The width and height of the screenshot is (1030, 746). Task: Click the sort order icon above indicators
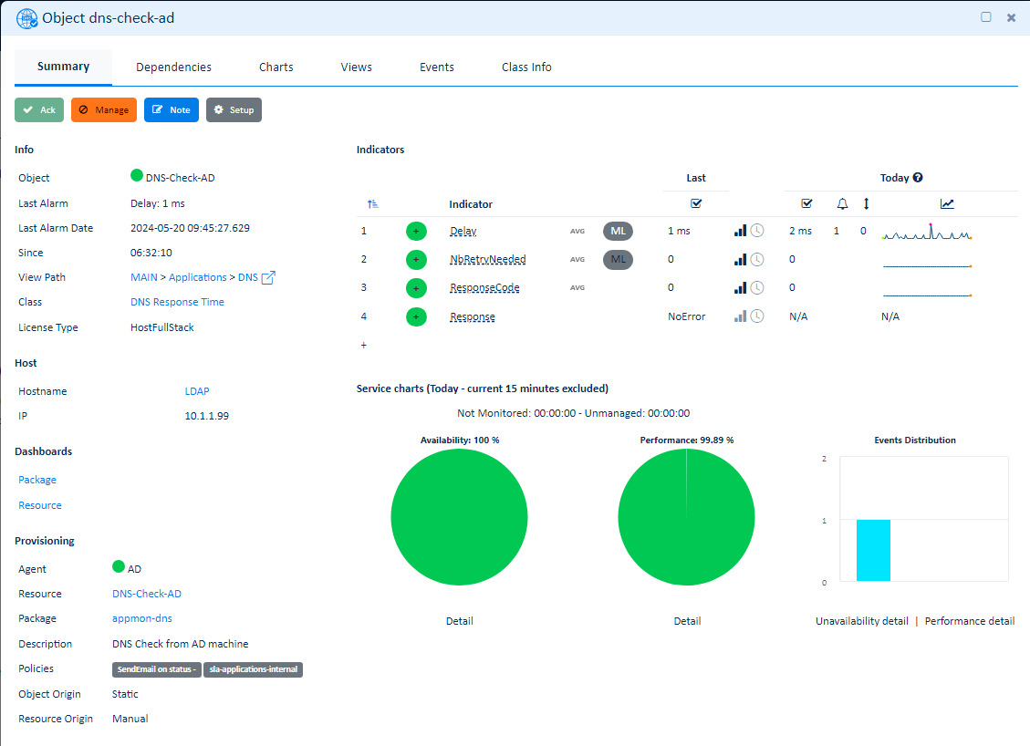click(x=372, y=204)
